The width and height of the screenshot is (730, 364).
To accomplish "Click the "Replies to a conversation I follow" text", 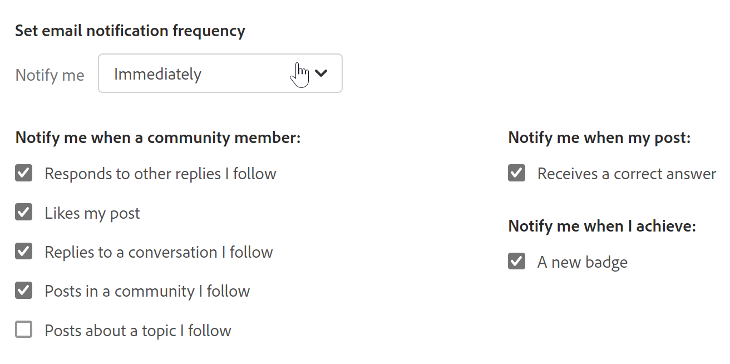I will tap(159, 252).
